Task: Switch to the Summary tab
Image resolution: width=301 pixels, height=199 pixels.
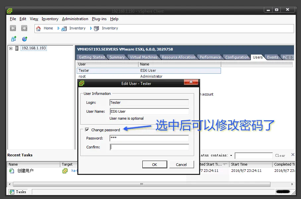Action: (117, 57)
